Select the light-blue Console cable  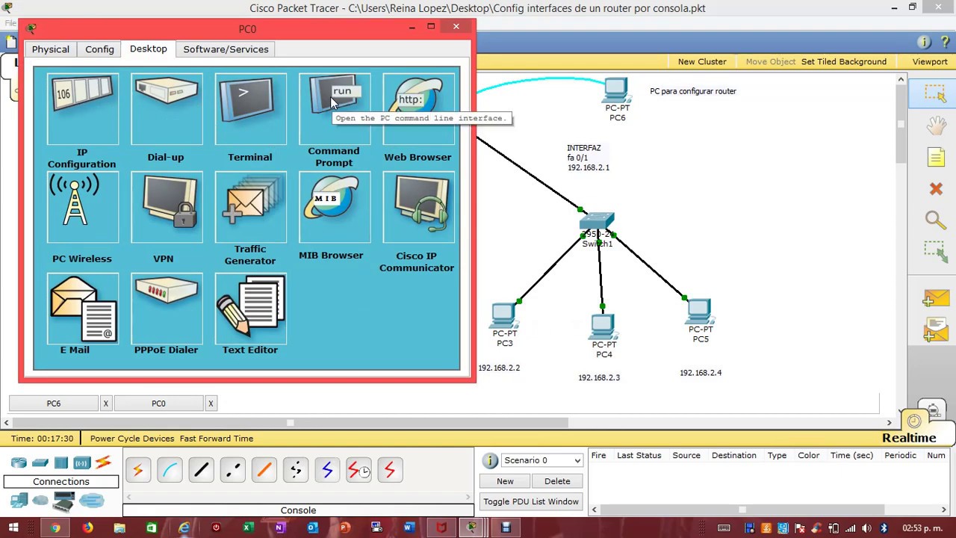tap(170, 470)
